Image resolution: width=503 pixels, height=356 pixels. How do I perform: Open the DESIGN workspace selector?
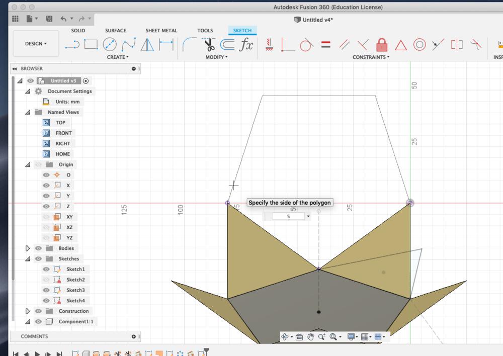[34, 43]
